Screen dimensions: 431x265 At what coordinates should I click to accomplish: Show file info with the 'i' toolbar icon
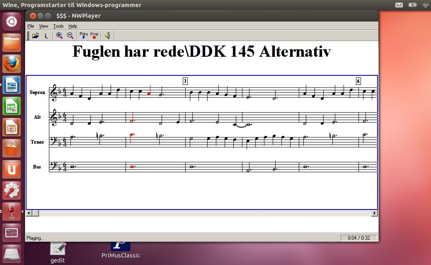pos(46,36)
